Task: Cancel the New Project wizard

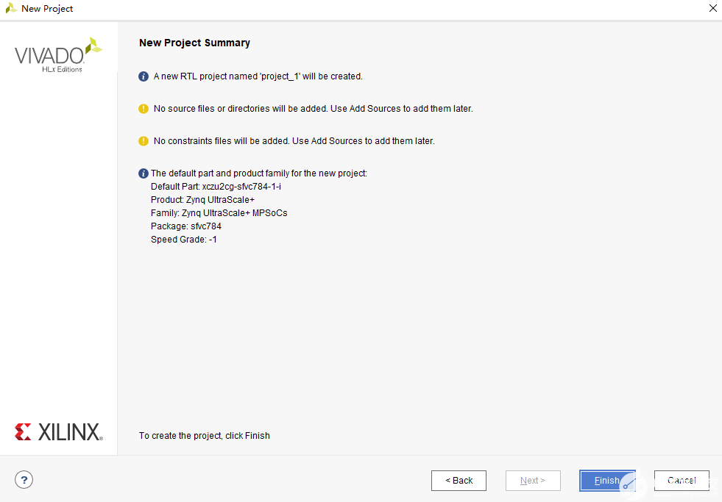Action: pyautogui.click(x=682, y=481)
